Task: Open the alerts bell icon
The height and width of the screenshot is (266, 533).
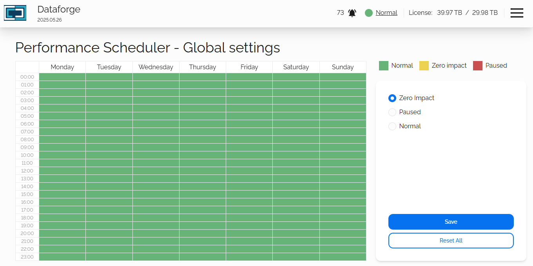Action: point(352,13)
